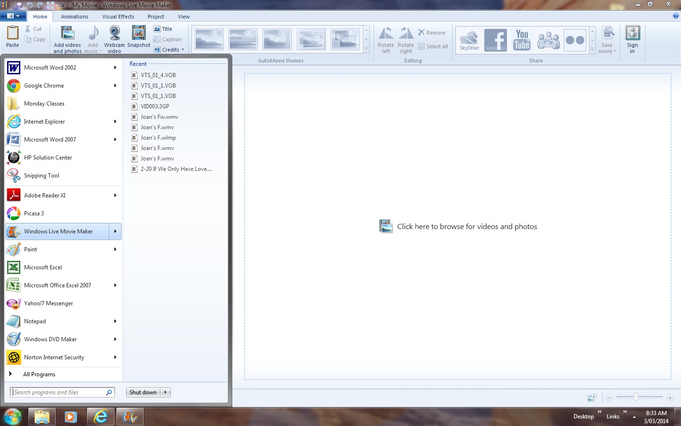This screenshot has width=681, height=426.
Task: Expand All Programs list
Action: pyautogui.click(x=39, y=374)
